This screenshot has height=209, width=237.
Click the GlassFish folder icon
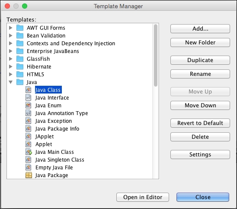coord(20,59)
